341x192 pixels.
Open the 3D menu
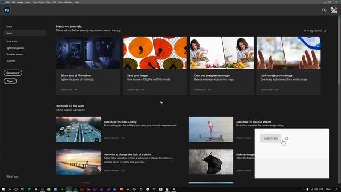tap(54, 2)
